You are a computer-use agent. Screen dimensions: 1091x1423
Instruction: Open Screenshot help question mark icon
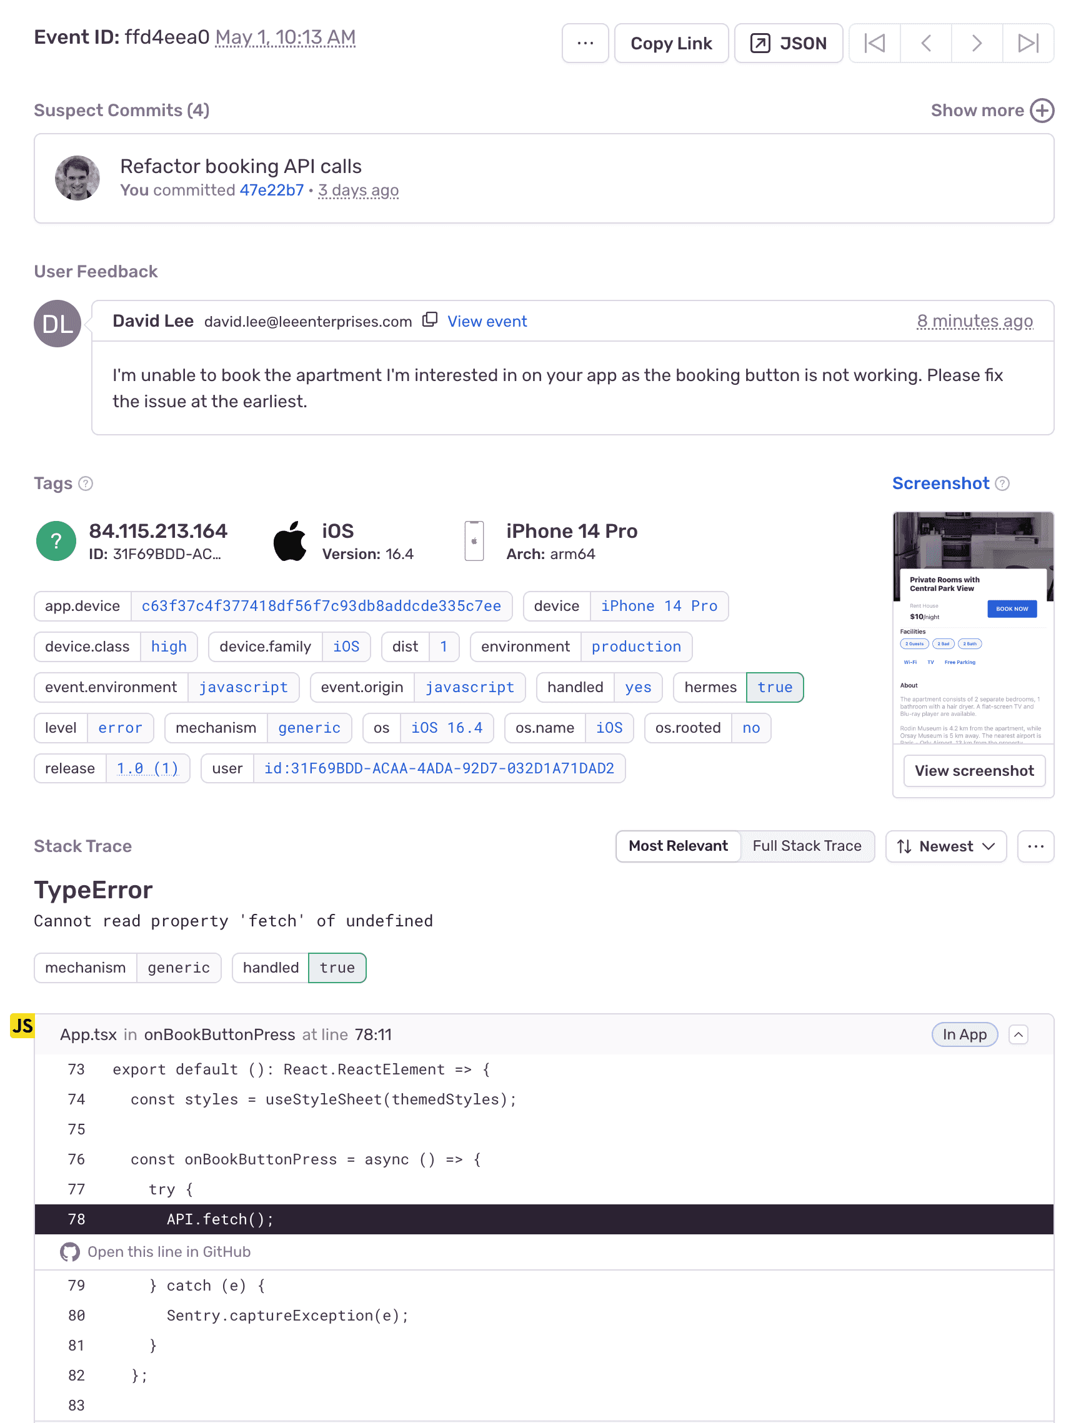coord(1002,483)
